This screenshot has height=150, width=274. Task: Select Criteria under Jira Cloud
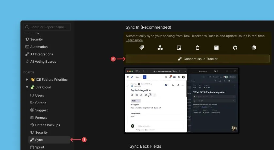coord(41,103)
